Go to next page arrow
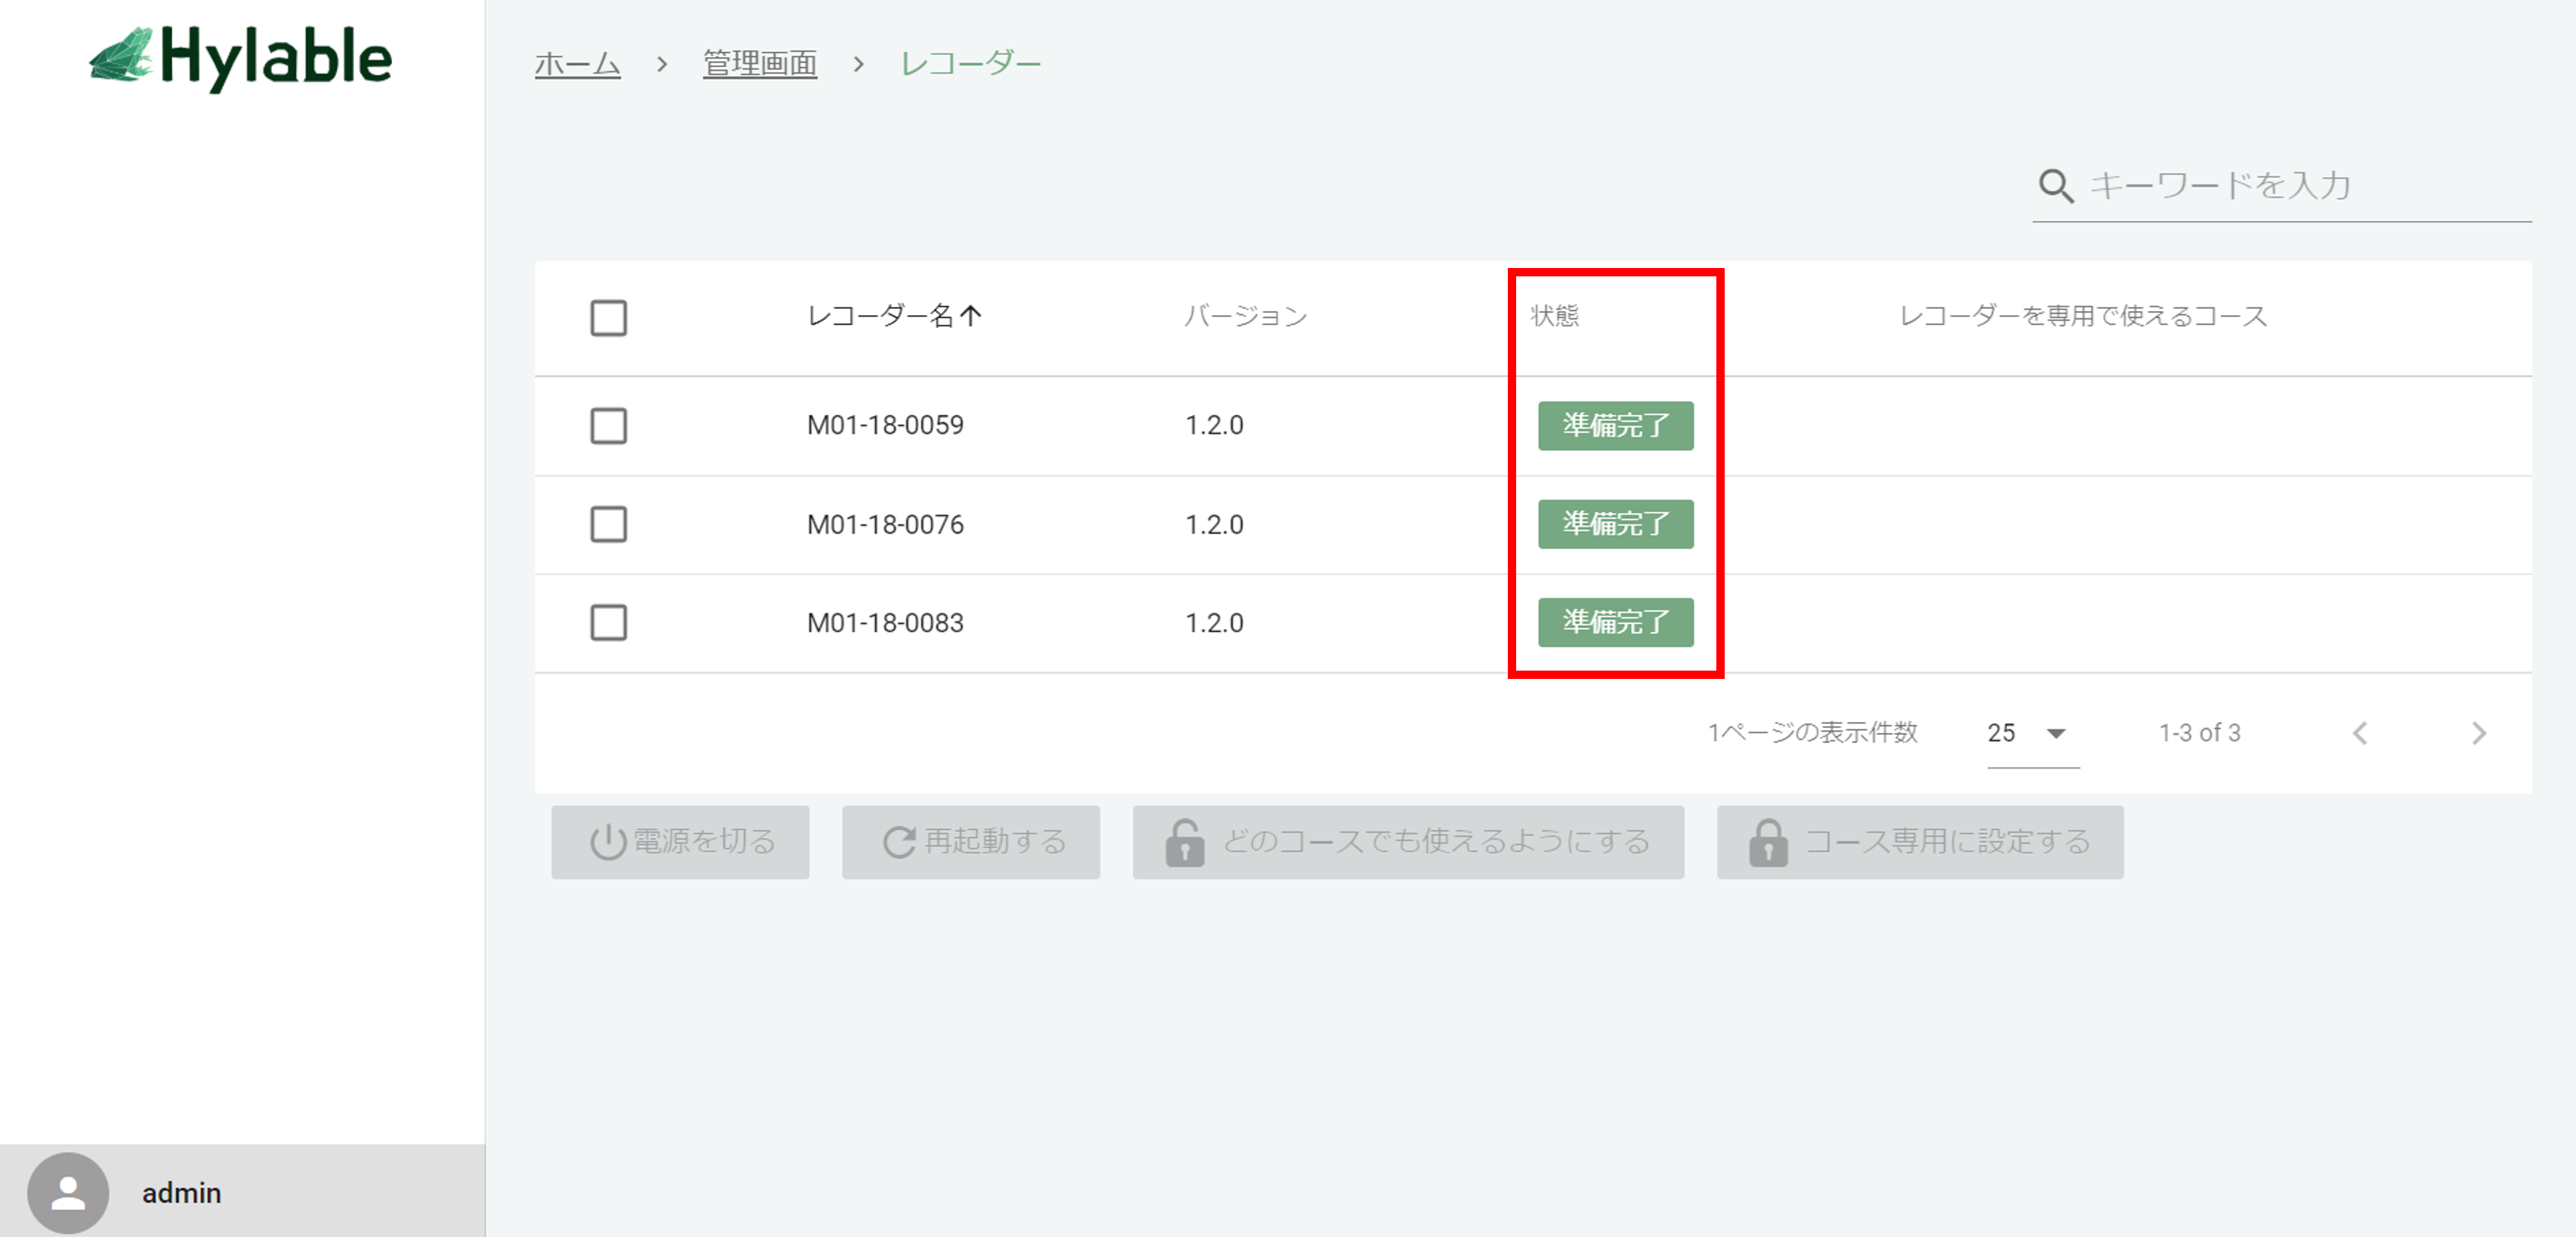 (x=2478, y=733)
